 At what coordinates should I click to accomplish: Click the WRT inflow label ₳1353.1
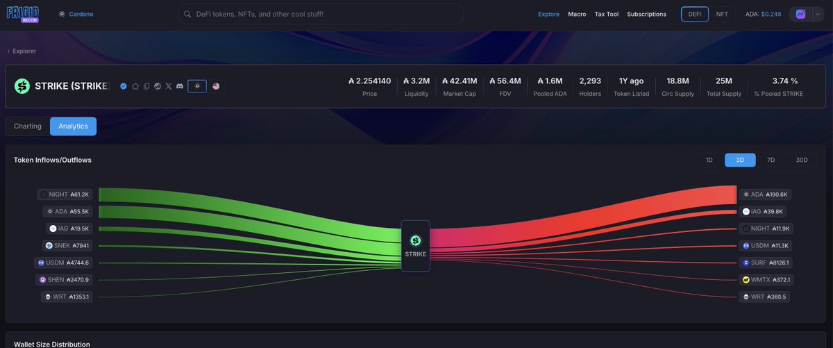pos(67,297)
